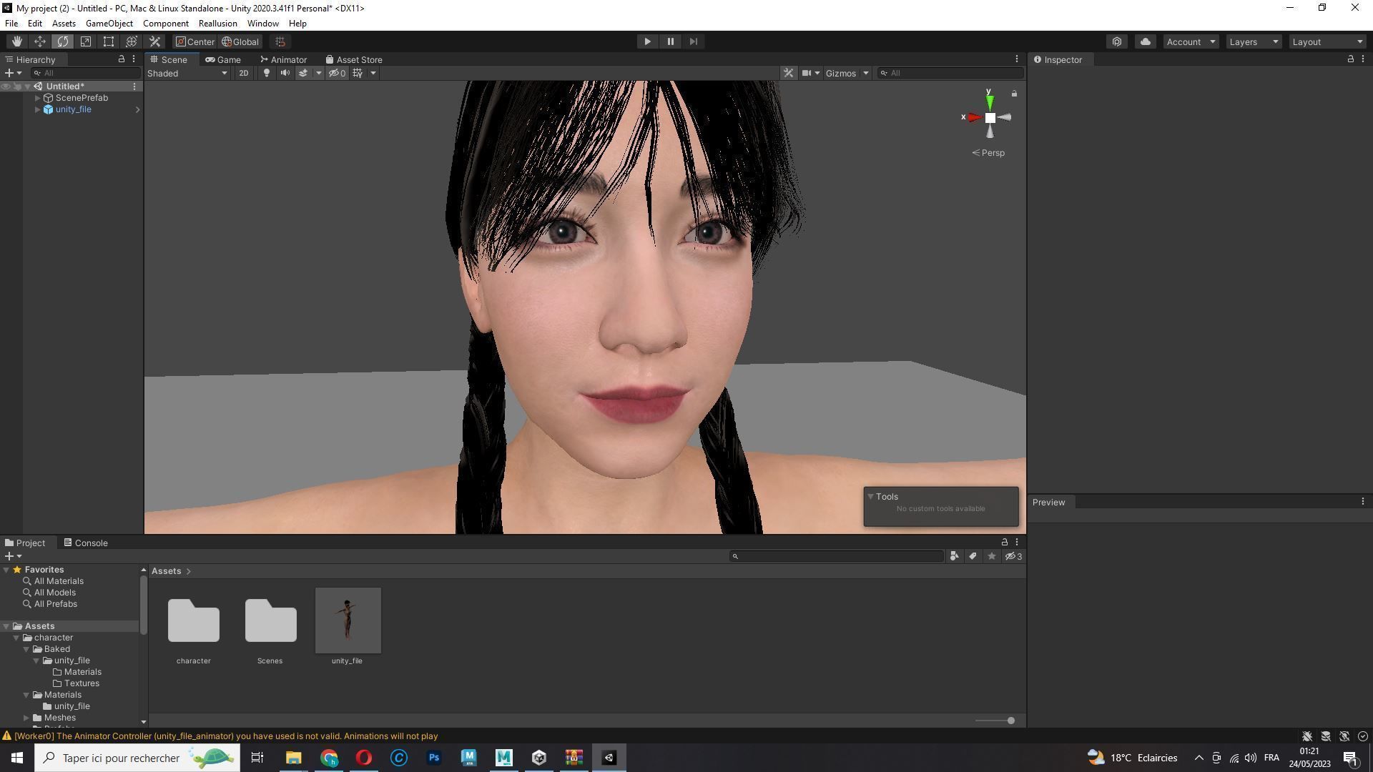
Task: Select the Move tool
Action: coord(40,41)
